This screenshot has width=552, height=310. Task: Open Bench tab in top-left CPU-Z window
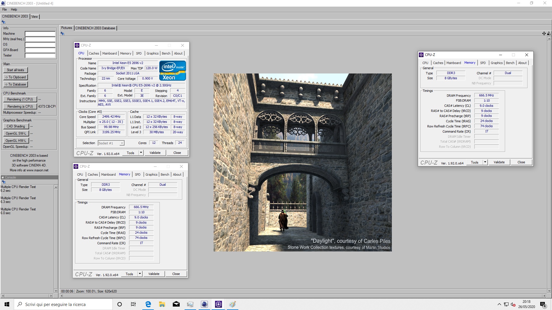pyautogui.click(x=166, y=53)
